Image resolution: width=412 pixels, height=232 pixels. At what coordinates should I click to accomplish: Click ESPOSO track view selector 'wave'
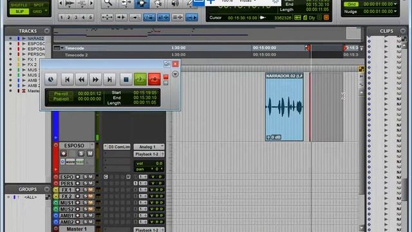70,162
